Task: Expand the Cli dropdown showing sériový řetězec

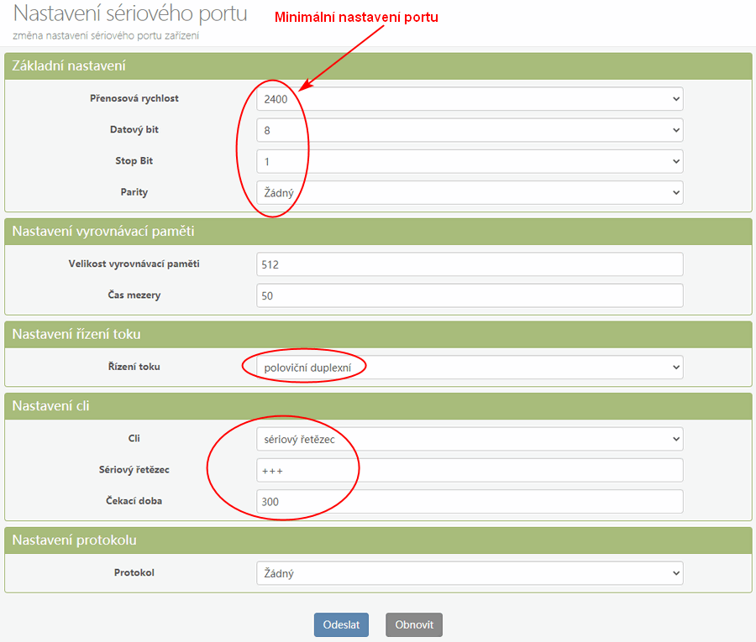Action: coord(470,439)
